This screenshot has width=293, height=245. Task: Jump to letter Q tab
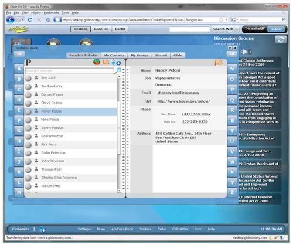tap(232, 100)
